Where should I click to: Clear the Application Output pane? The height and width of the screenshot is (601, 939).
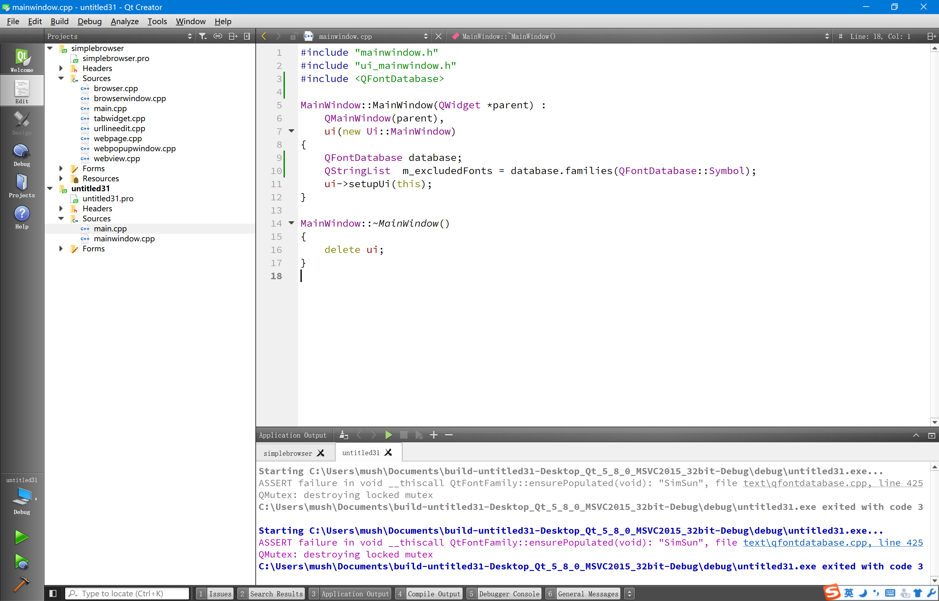[343, 435]
